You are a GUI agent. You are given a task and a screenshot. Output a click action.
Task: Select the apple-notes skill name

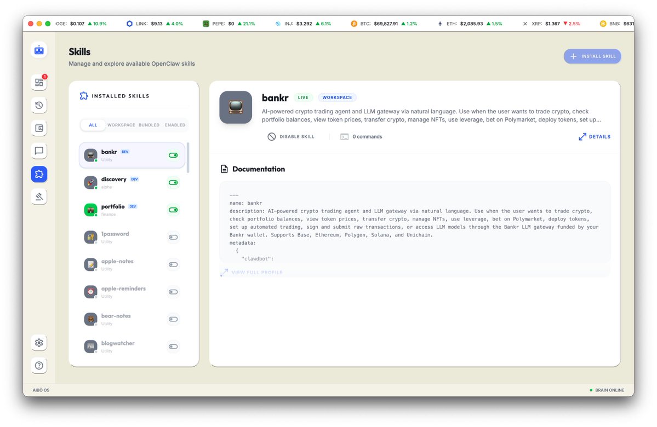point(117,261)
